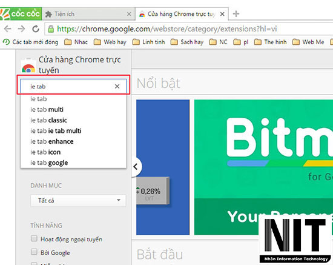The height and width of the screenshot is (265, 333).
Task: Toggle Hoạt động ngoại tuyến checkbox
Action: [34, 238]
